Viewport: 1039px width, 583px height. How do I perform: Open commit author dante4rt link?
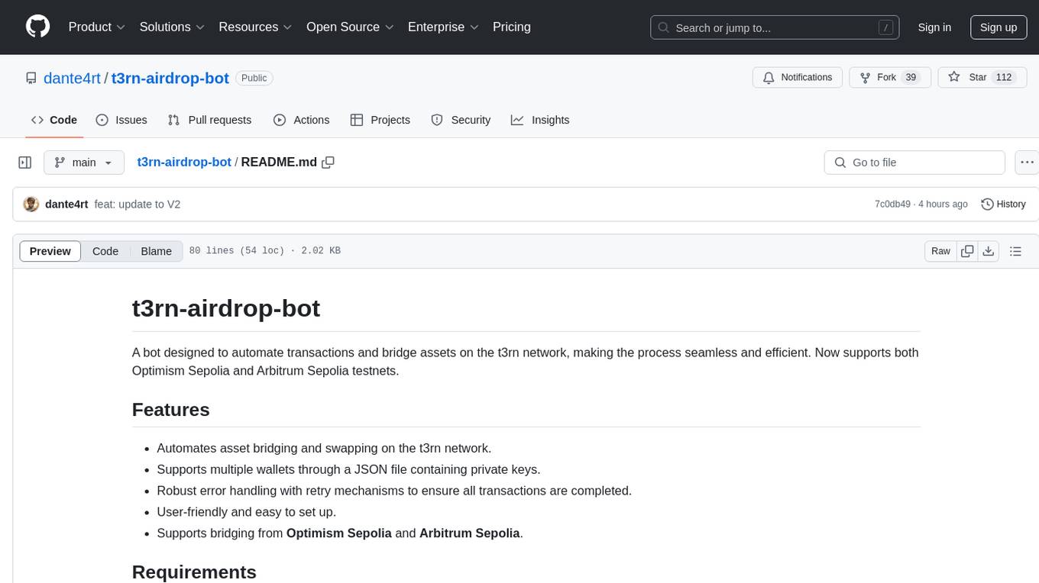pyautogui.click(x=66, y=205)
